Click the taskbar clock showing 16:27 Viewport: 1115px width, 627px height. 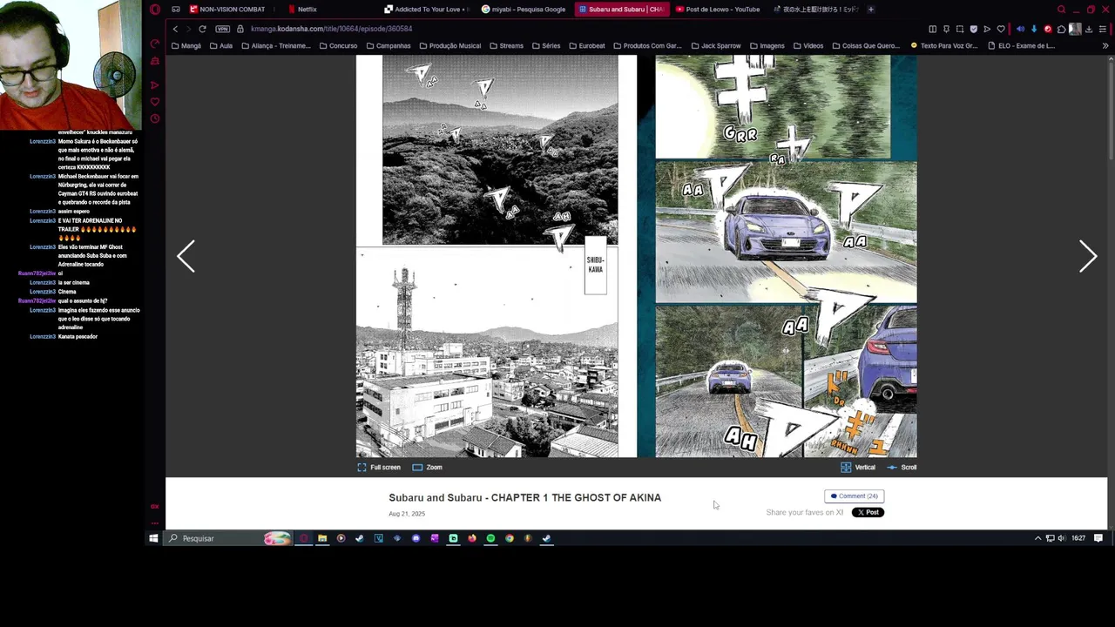coord(1078,538)
